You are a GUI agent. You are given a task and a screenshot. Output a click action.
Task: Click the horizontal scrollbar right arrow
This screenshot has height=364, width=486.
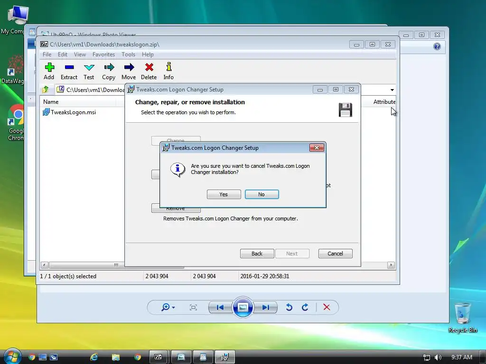point(391,265)
